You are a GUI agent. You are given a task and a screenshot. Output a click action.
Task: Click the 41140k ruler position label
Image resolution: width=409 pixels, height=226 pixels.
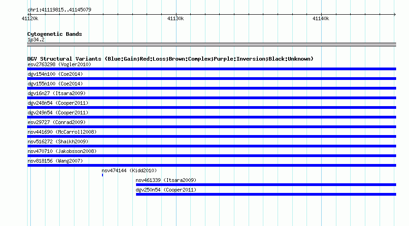coord(321,18)
